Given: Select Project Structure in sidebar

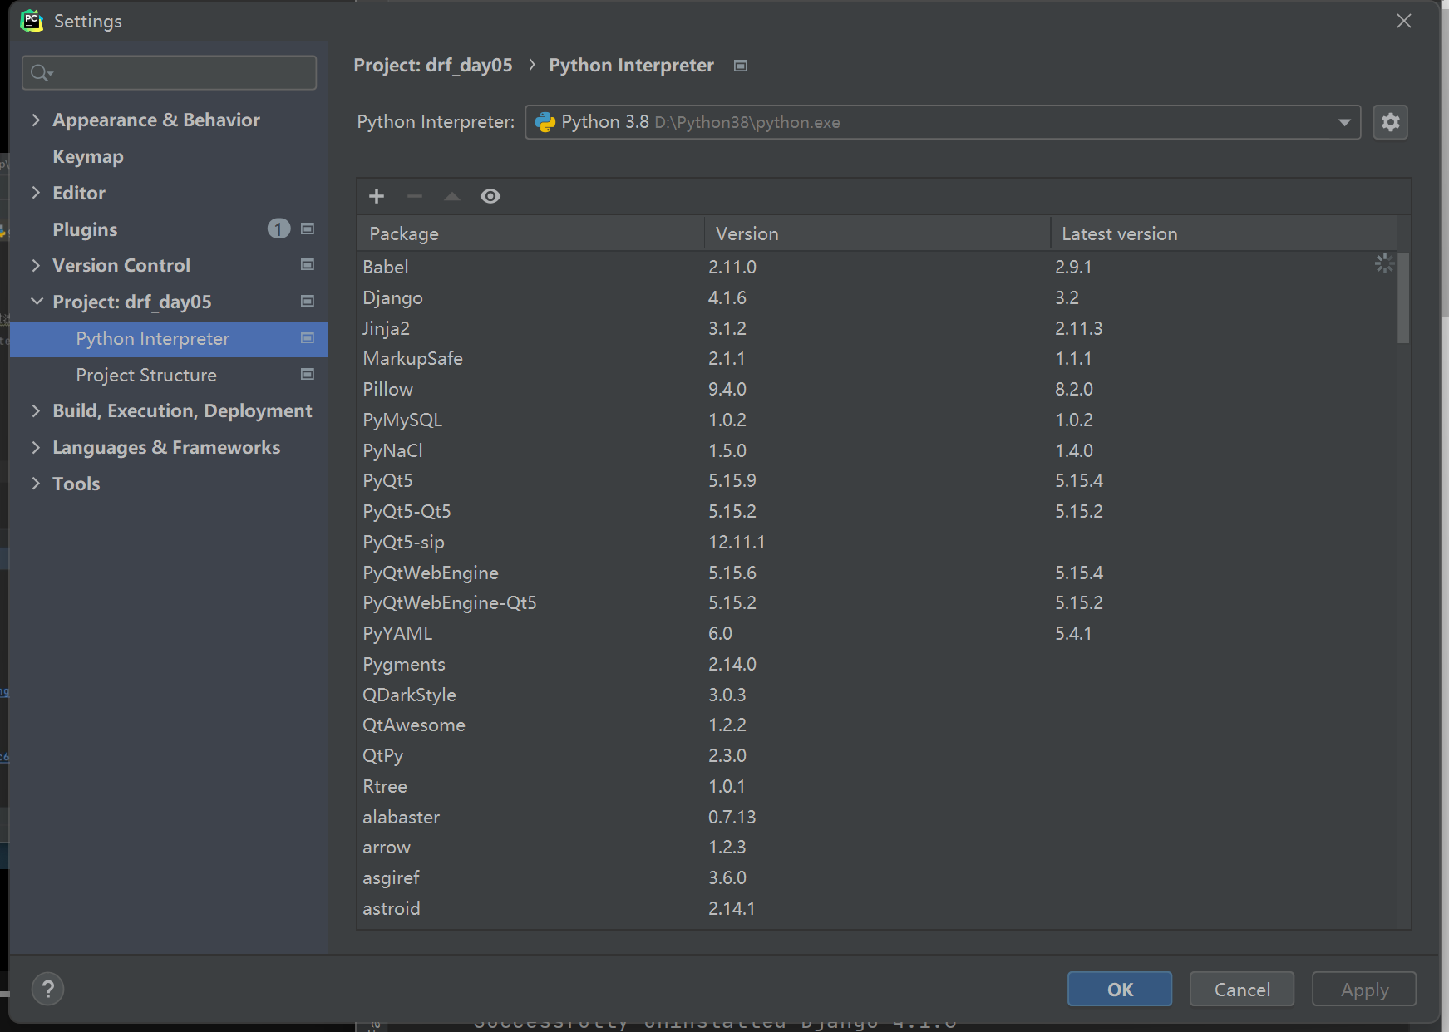Looking at the screenshot, I should click(146, 376).
